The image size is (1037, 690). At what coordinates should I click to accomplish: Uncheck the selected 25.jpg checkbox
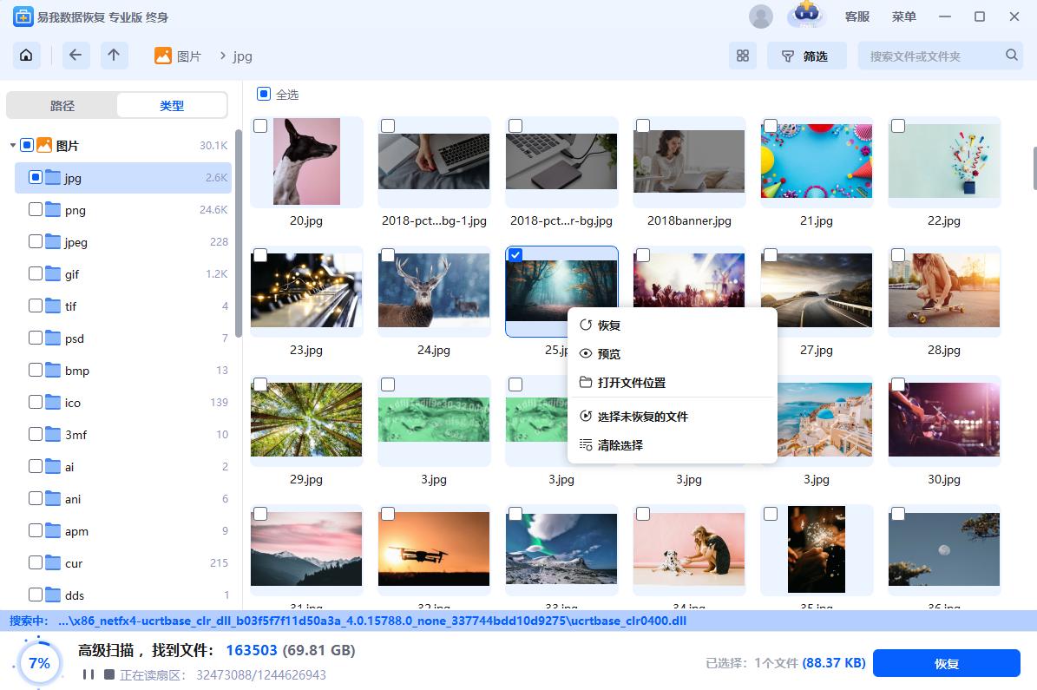pyautogui.click(x=515, y=254)
